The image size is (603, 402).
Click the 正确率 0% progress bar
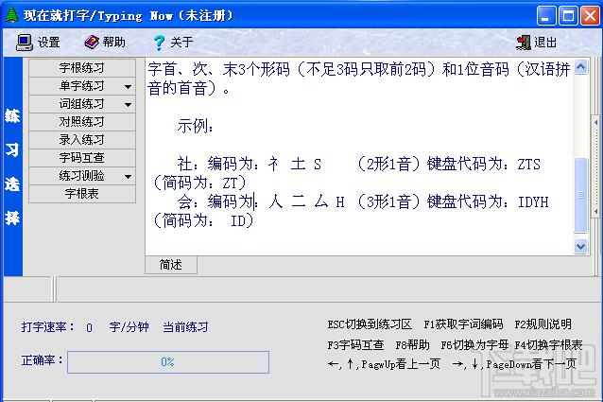point(168,362)
